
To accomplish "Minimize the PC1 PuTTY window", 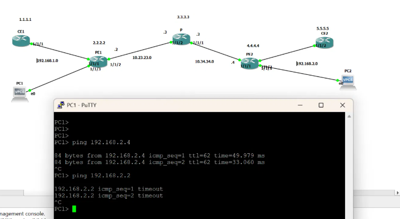I will click(x=300, y=105).
